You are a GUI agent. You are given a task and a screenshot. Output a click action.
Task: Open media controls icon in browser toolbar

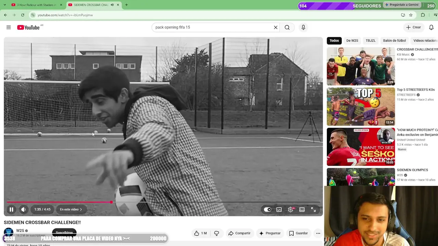(435, 15)
